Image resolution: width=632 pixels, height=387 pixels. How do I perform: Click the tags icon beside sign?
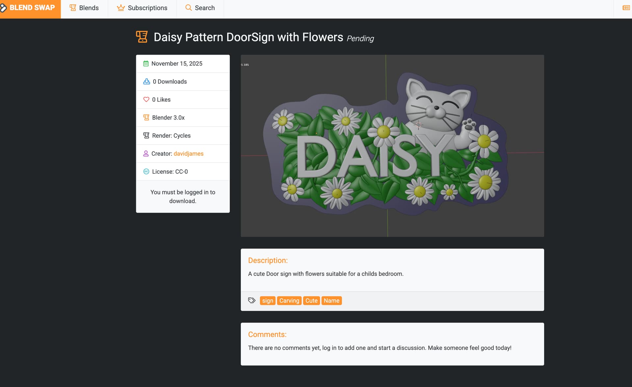coord(252,300)
